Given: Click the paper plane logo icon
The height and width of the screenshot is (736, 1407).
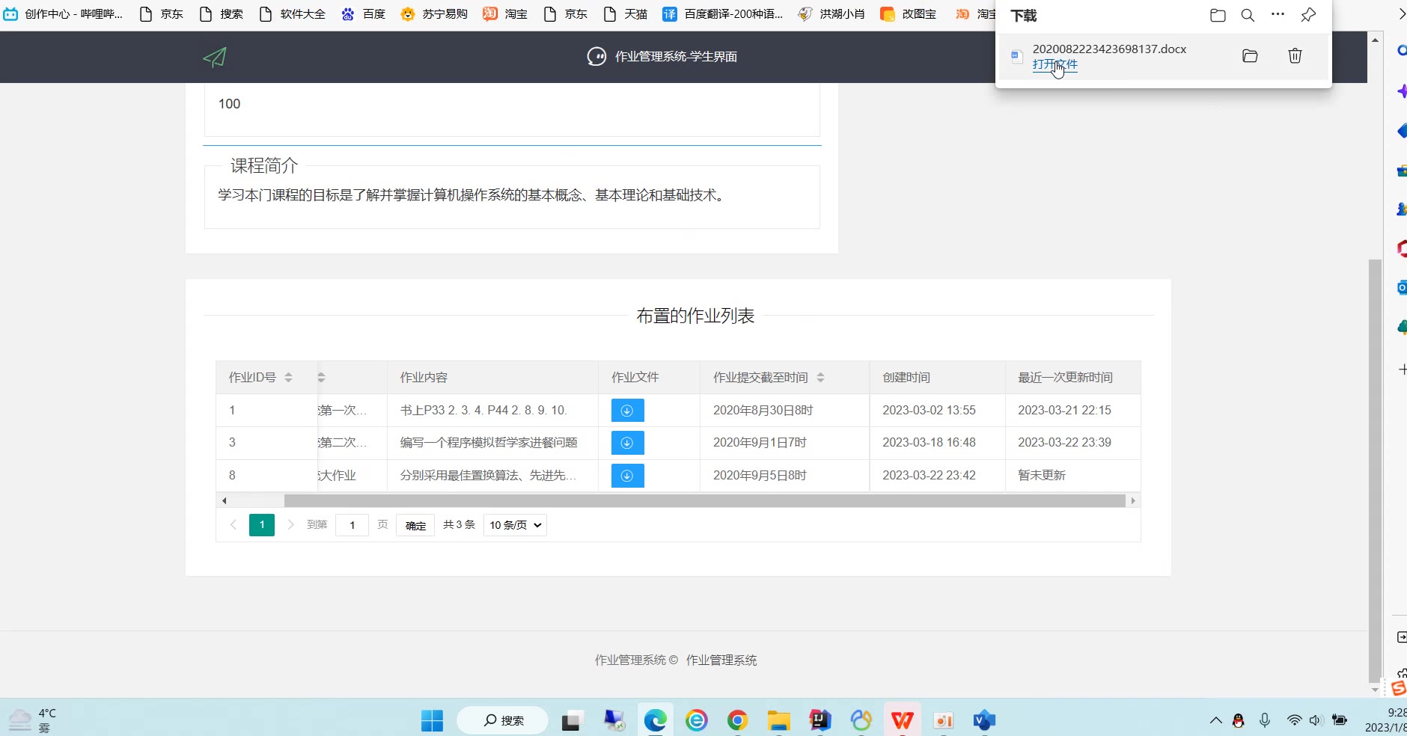Looking at the screenshot, I should [215, 57].
